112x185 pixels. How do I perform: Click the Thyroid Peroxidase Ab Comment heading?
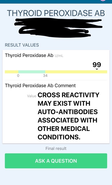pos(40,86)
